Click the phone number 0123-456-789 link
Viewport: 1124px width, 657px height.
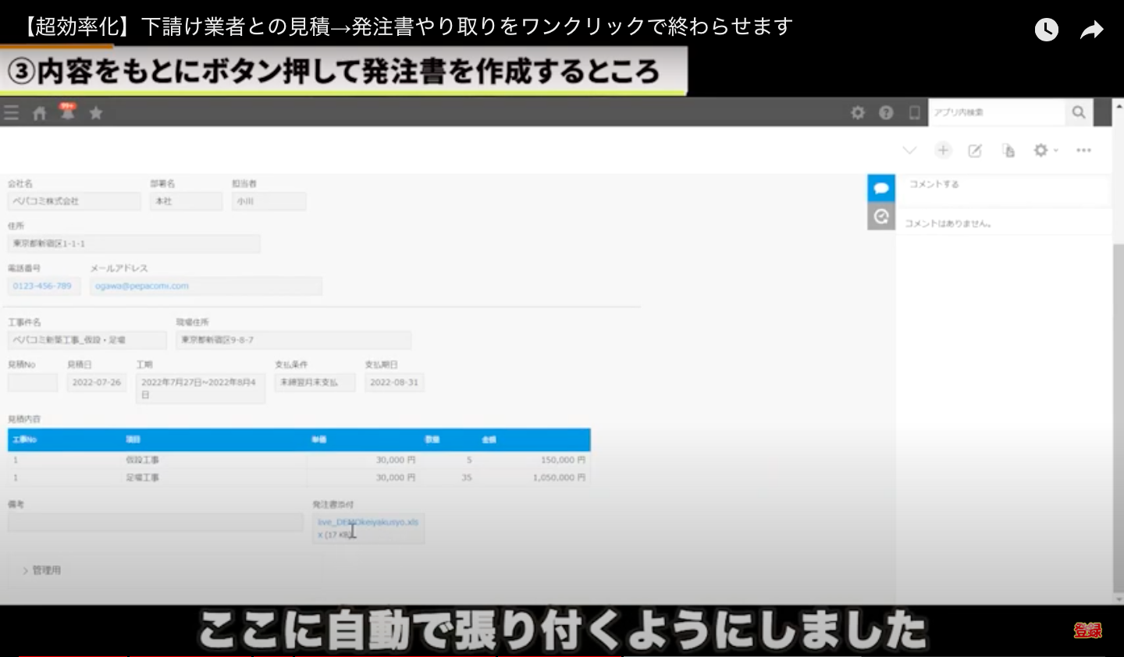(44, 286)
